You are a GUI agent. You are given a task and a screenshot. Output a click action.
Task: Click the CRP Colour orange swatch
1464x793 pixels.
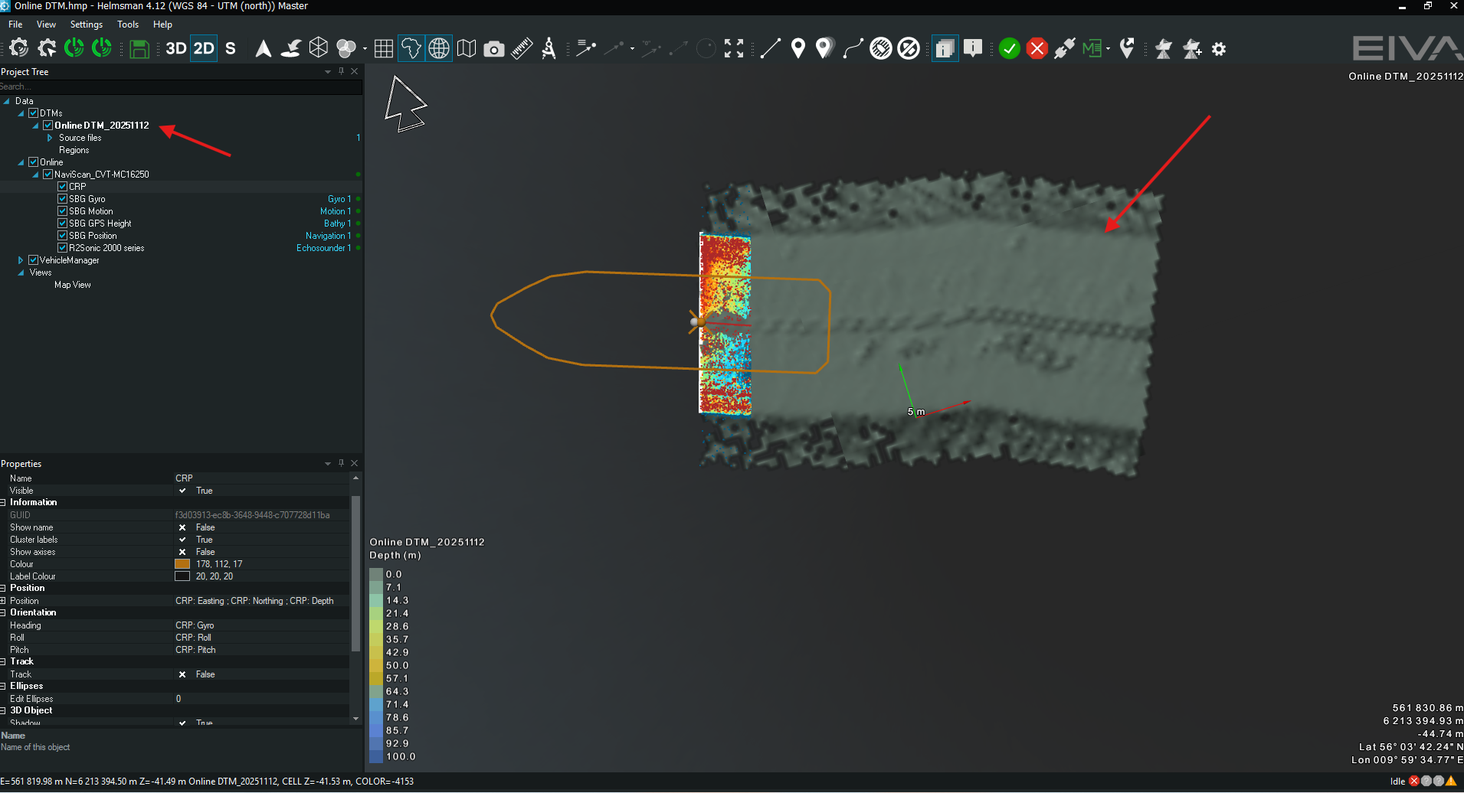tap(182, 564)
